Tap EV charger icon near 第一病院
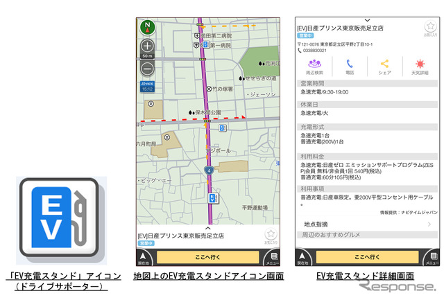This screenshot has width=444, height=300. [206, 44]
